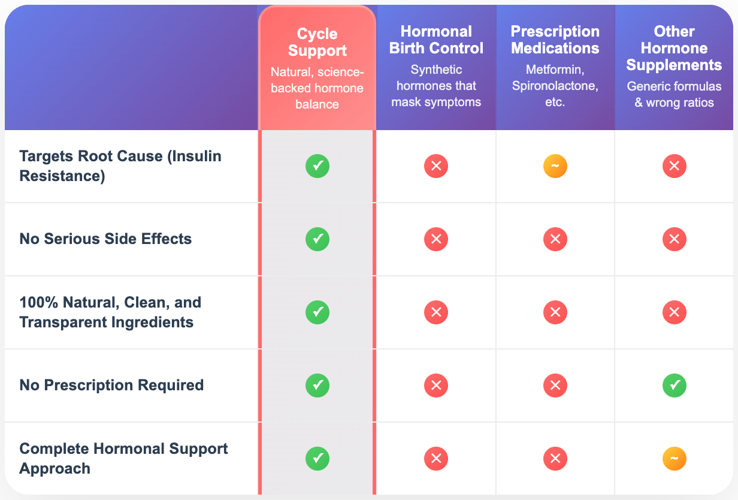Select the Cycle Support column header
This screenshot has height=500, width=738.
(x=317, y=43)
